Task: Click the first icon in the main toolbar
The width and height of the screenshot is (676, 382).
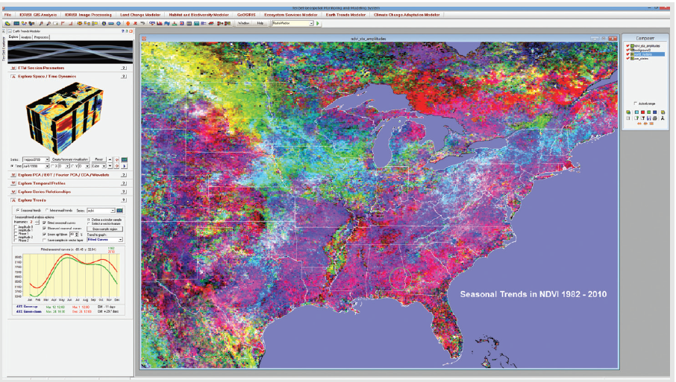Action: pos(7,23)
